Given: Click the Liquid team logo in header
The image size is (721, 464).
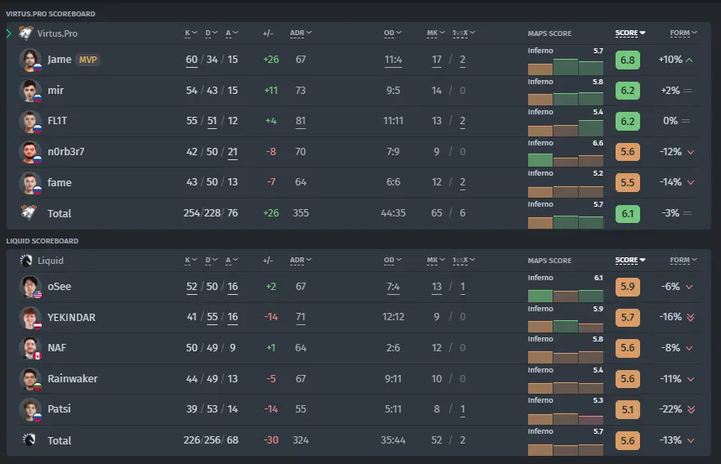Looking at the screenshot, I should tap(26, 261).
